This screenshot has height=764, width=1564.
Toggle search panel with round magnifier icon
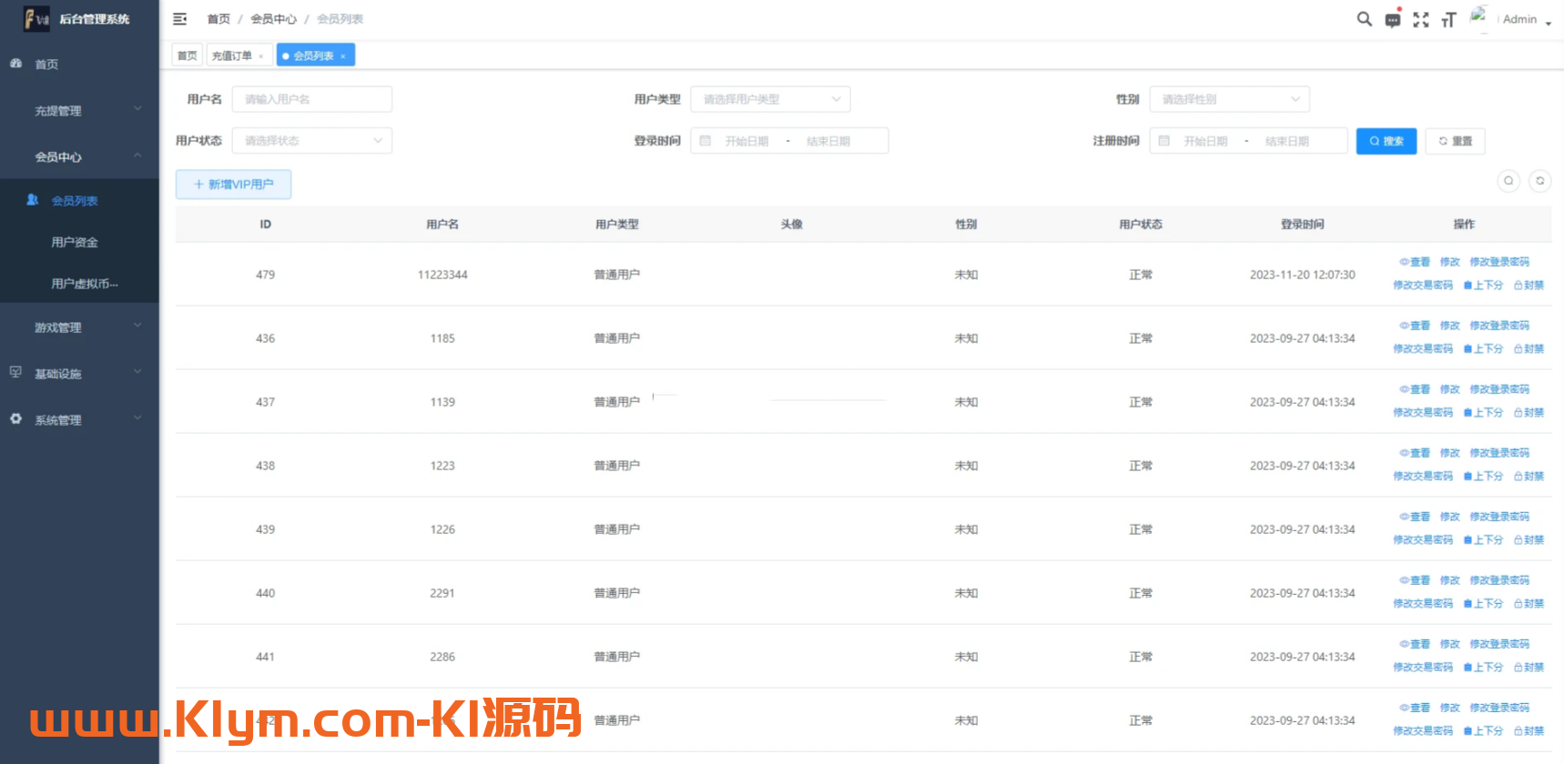point(1508,181)
